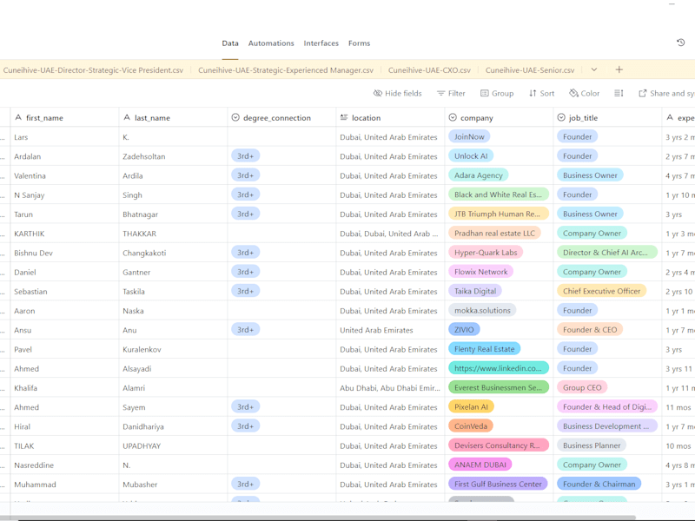Open the Sort options

[x=541, y=93]
